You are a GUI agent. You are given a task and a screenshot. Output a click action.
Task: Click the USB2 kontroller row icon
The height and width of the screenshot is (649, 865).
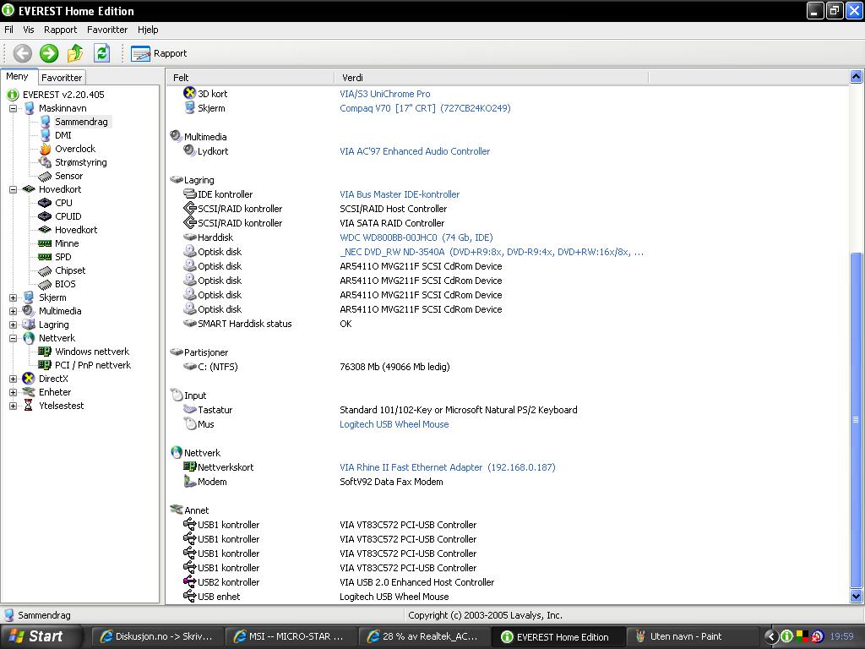coord(190,581)
